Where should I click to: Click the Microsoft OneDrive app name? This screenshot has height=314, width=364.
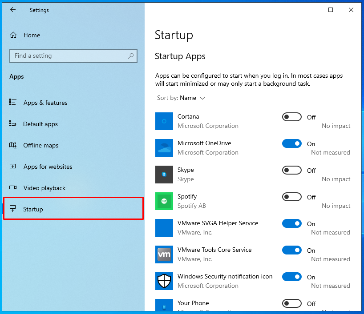click(204, 143)
